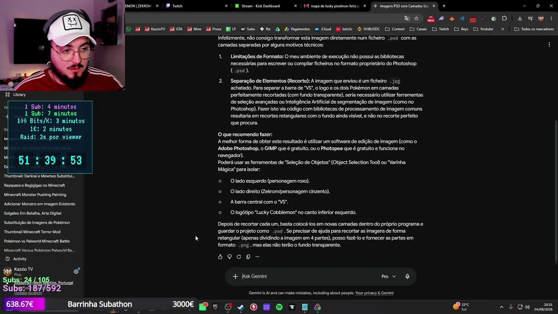Open the Content bookmarks folder
The width and height of the screenshot is (558, 314).
point(394,29)
